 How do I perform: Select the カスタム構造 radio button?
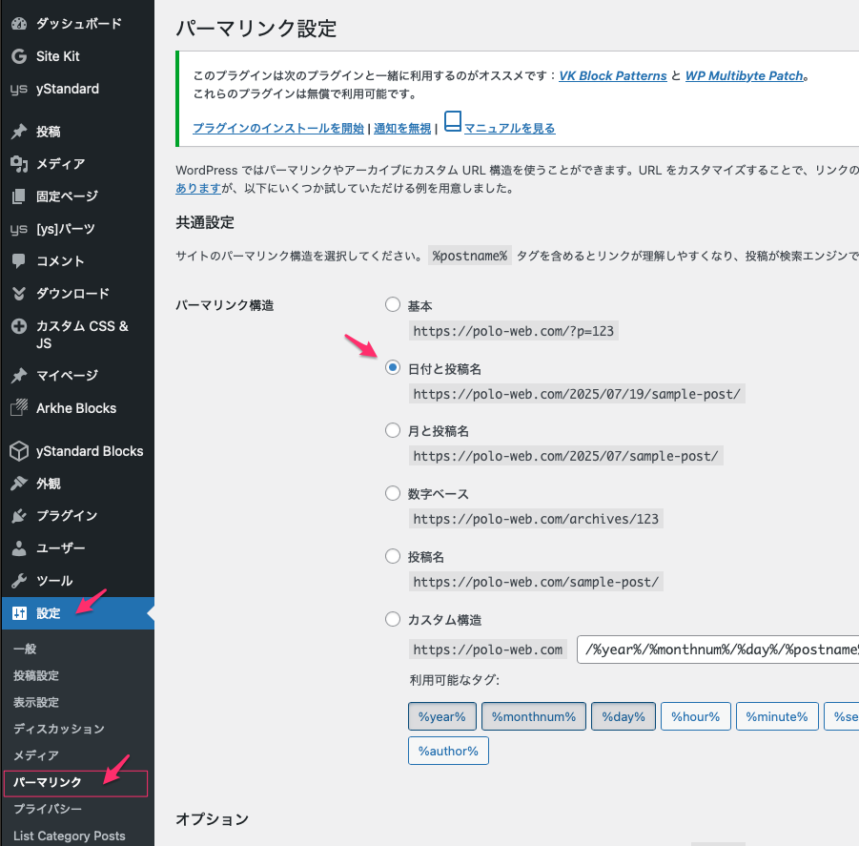click(392, 619)
